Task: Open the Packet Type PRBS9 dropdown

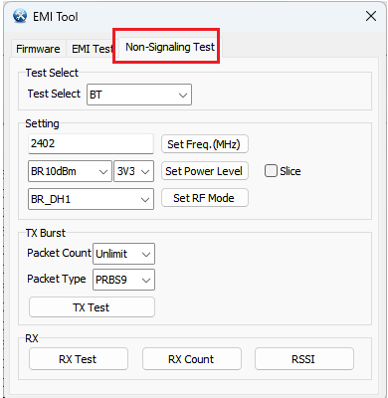Action: (x=123, y=280)
